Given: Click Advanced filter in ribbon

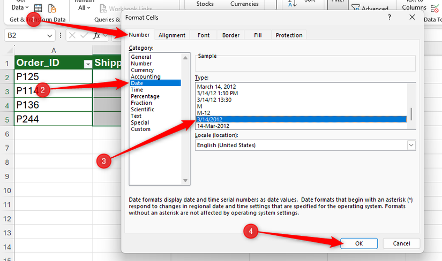Looking at the screenshot, I should pyautogui.click(x=370, y=8).
